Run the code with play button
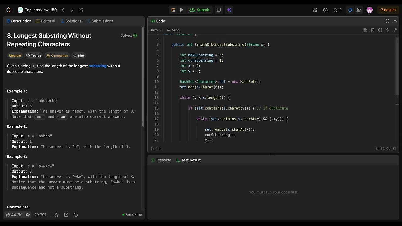The height and width of the screenshot is (226, 402). pos(182,10)
